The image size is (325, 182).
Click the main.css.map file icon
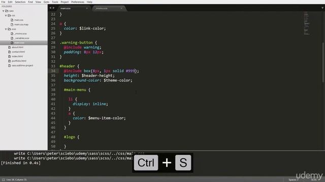point(12,25)
